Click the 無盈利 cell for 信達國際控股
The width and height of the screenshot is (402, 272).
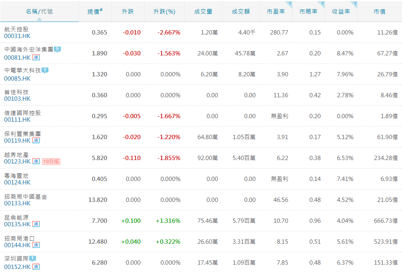280,116
